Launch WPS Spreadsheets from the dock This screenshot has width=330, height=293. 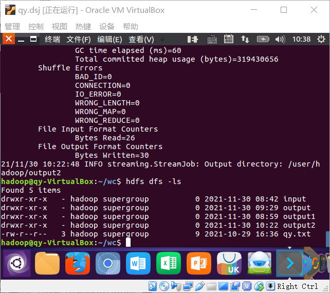[169, 263]
